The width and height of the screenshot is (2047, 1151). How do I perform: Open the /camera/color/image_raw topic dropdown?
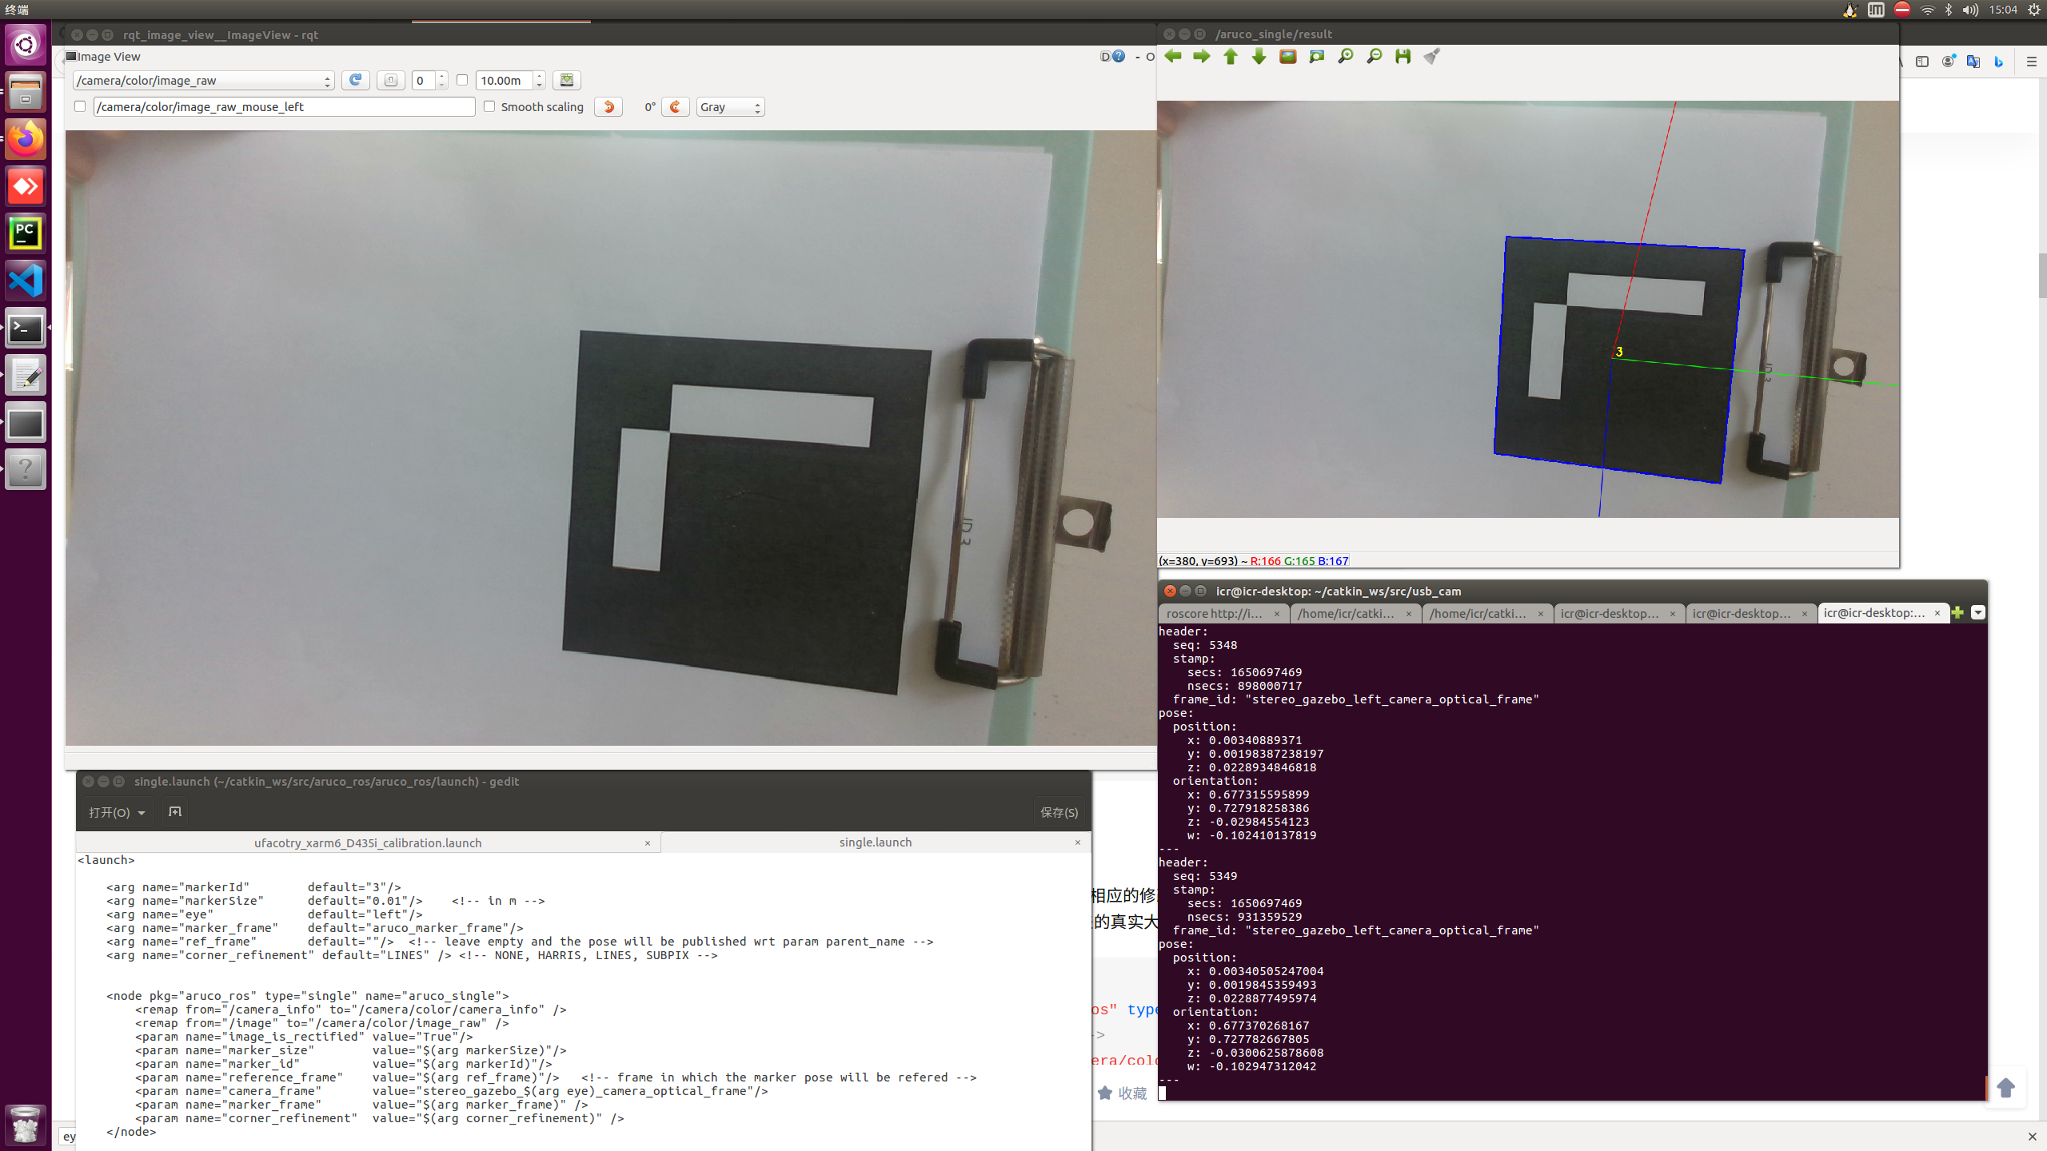tap(326, 81)
